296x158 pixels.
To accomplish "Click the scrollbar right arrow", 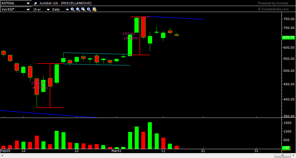I will click(293, 155).
